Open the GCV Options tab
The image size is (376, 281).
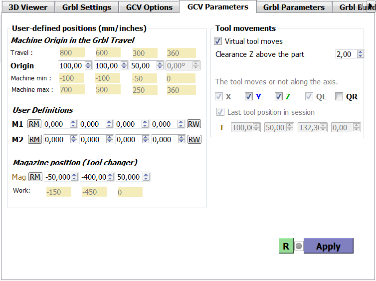[149, 7]
